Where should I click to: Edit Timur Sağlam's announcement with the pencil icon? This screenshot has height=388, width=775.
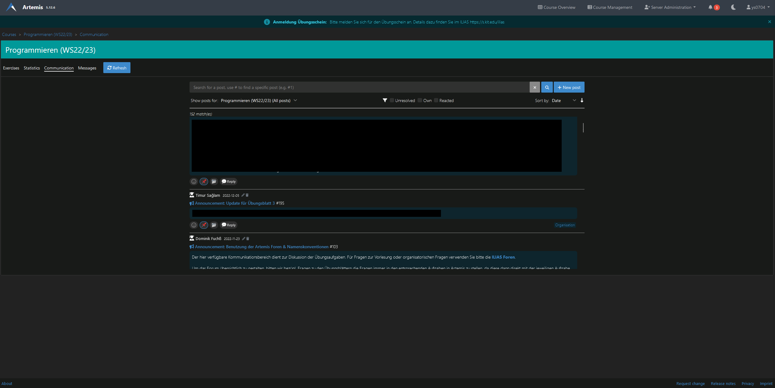[x=243, y=195]
